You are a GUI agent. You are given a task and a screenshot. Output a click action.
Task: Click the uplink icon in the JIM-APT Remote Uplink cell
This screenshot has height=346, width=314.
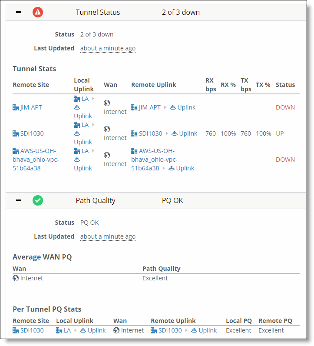173,107
